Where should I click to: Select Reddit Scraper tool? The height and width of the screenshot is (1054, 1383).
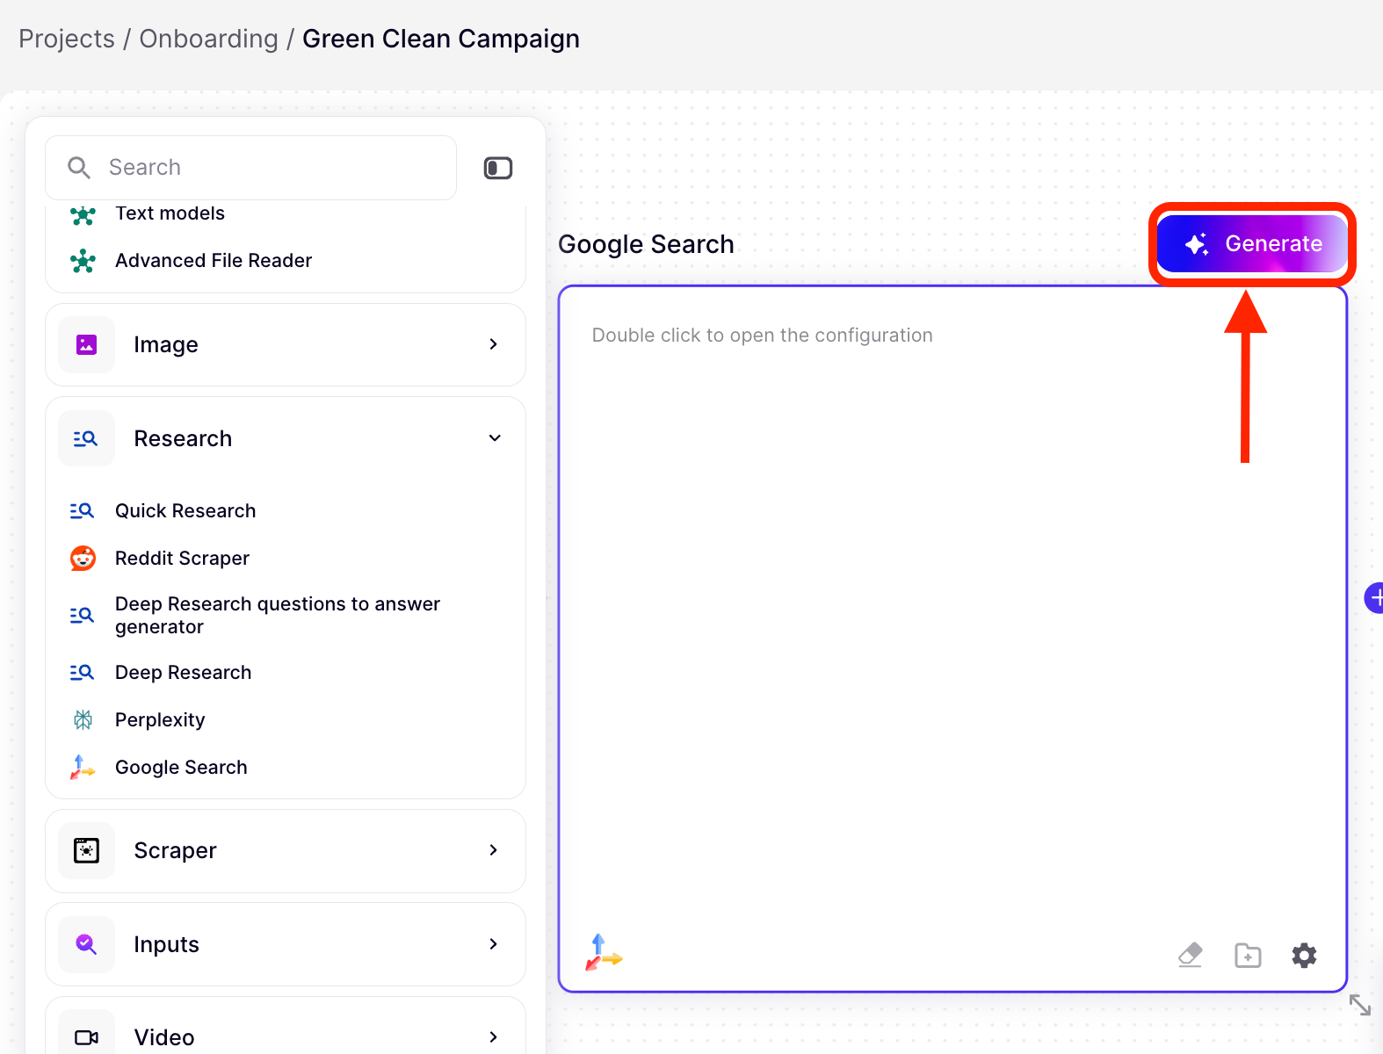coord(182,559)
